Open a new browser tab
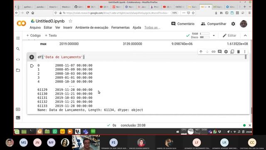The height and width of the screenshot is (150, 266). tap(245, 7)
